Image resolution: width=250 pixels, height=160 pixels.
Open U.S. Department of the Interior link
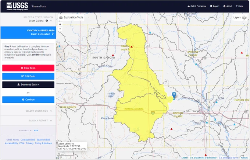[x=203, y=158]
